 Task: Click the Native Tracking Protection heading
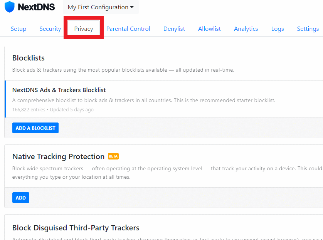pyautogui.click(x=58, y=156)
